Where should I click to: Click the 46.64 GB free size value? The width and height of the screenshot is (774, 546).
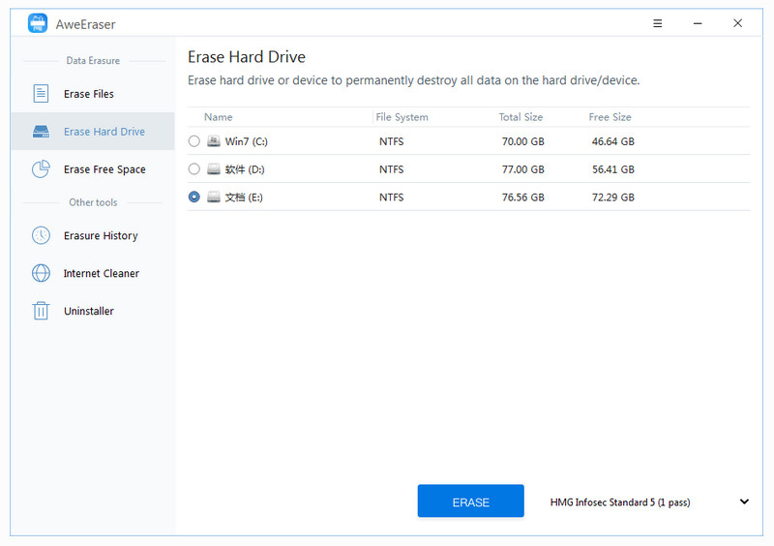[613, 141]
